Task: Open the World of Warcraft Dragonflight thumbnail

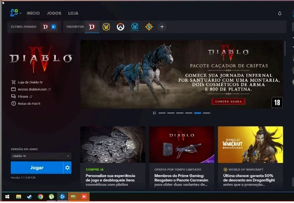Action: pos(250,144)
